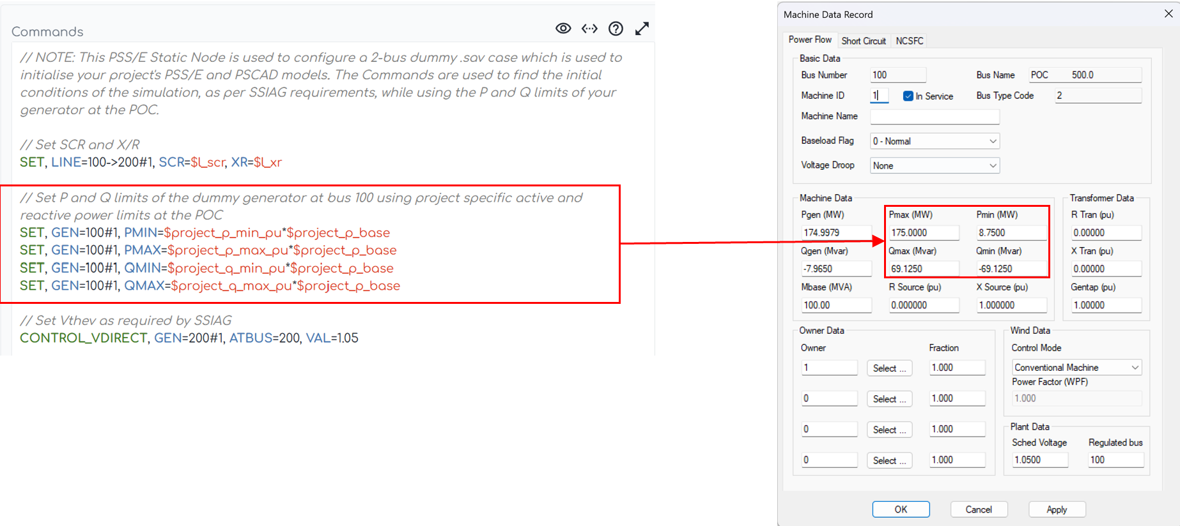Click the Regulated bus field

[1116, 460]
